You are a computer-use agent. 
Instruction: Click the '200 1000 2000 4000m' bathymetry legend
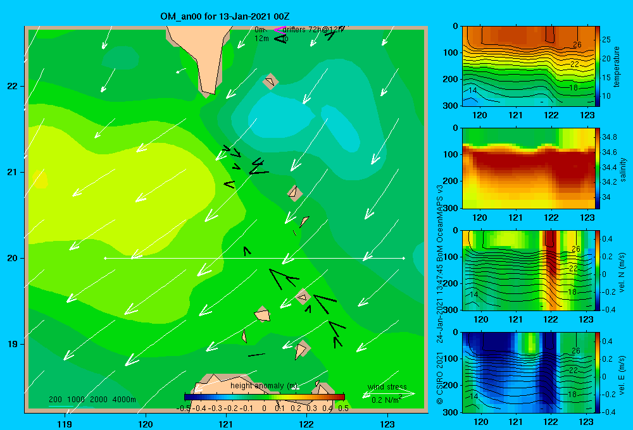92,400
